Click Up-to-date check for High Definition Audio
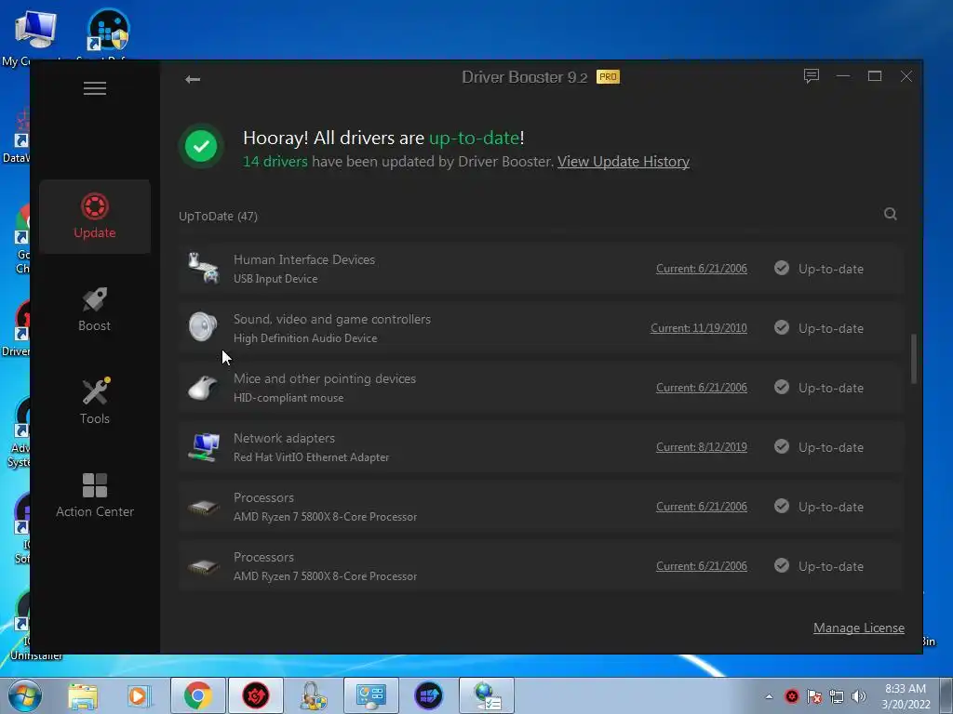The width and height of the screenshot is (953, 714). tap(782, 327)
